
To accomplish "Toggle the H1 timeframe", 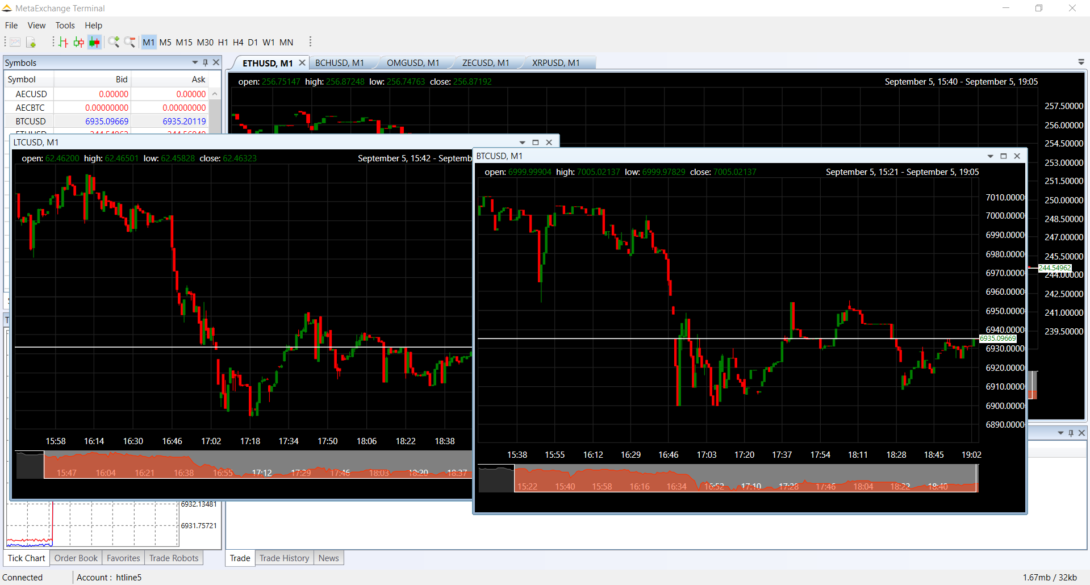I will pos(223,42).
